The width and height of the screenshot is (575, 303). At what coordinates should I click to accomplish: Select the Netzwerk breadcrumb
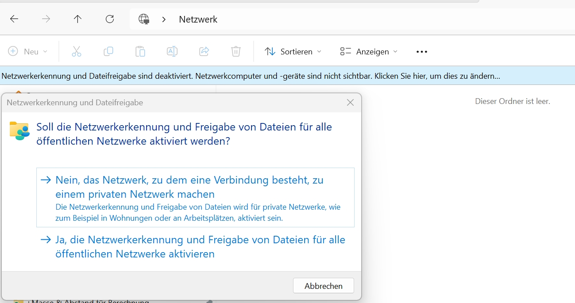(x=198, y=19)
